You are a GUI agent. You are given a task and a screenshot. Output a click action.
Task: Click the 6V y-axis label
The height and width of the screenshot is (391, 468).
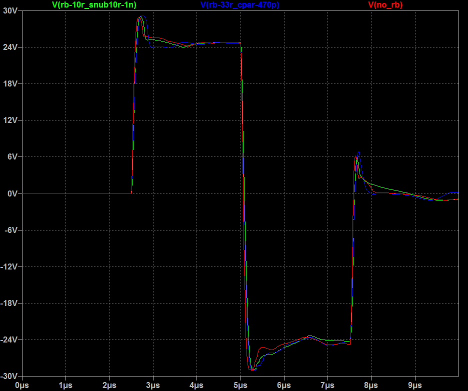tap(12, 156)
